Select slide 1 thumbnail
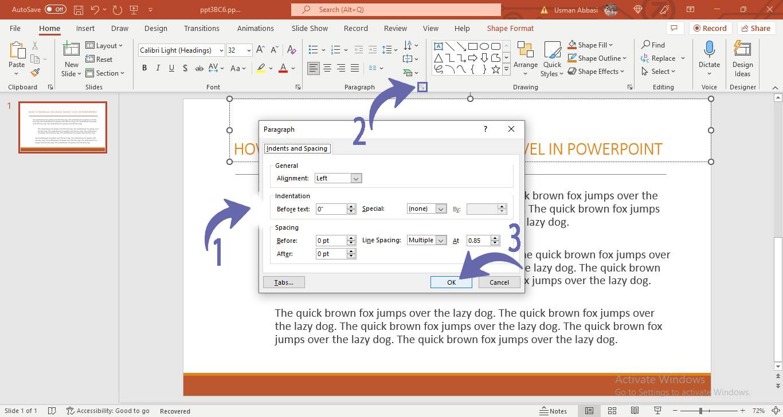The height and width of the screenshot is (417, 783). click(x=62, y=127)
